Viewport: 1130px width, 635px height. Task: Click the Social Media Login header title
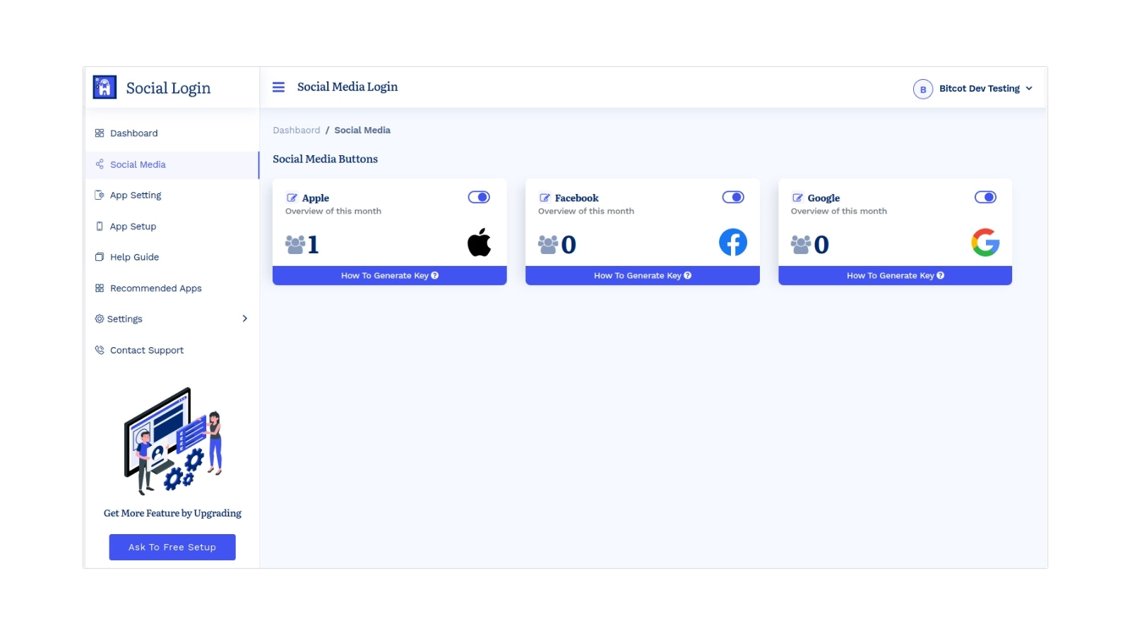pyautogui.click(x=347, y=87)
